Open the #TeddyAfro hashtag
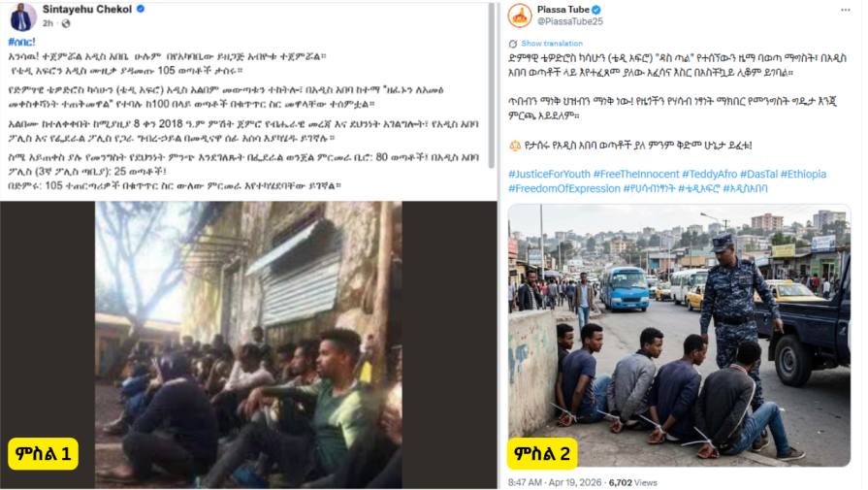The image size is (868, 490). (x=710, y=174)
